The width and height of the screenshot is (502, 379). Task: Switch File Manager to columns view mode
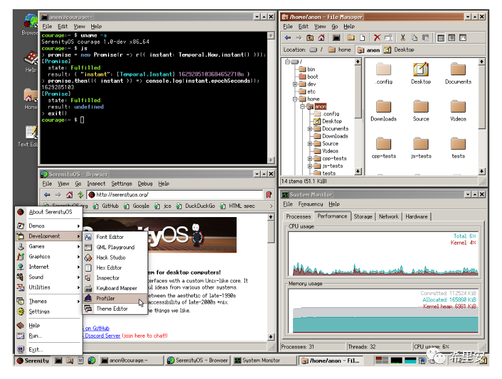pos(462,38)
